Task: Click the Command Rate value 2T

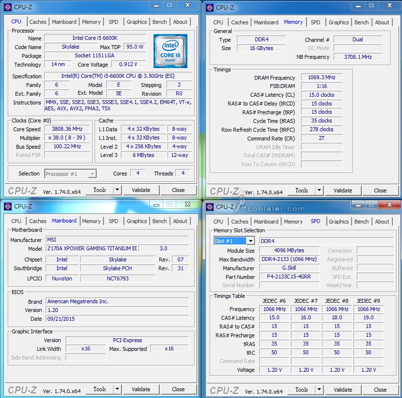Action: (x=321, y=138)
